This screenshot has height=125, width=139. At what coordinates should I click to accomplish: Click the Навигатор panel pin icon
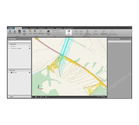(x=30, y=39)
